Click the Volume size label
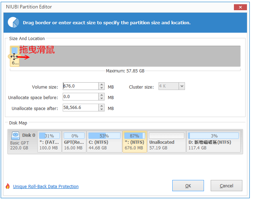 coord(45,87)
